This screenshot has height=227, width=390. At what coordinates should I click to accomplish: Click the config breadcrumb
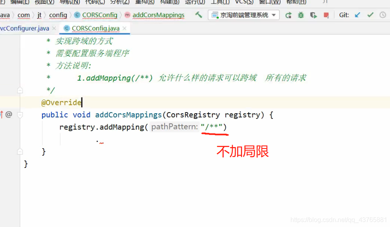coord(58,15)
